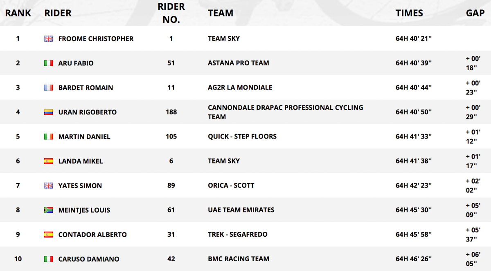Click the Spanish flag beside Contador Alberto
491x271 pixels.
[48, 235]
